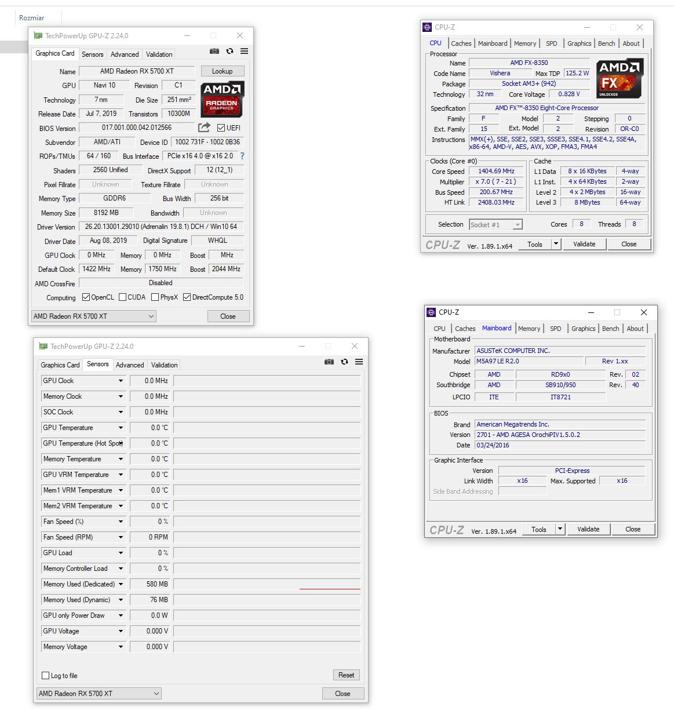
Task: Click the BIOS Date value 03/24/2016
Action: tap(560, 445)
